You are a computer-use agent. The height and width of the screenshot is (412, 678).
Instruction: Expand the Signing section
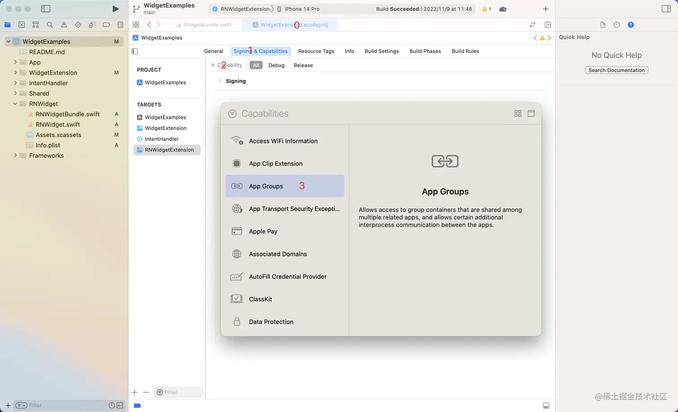(220, 81)
